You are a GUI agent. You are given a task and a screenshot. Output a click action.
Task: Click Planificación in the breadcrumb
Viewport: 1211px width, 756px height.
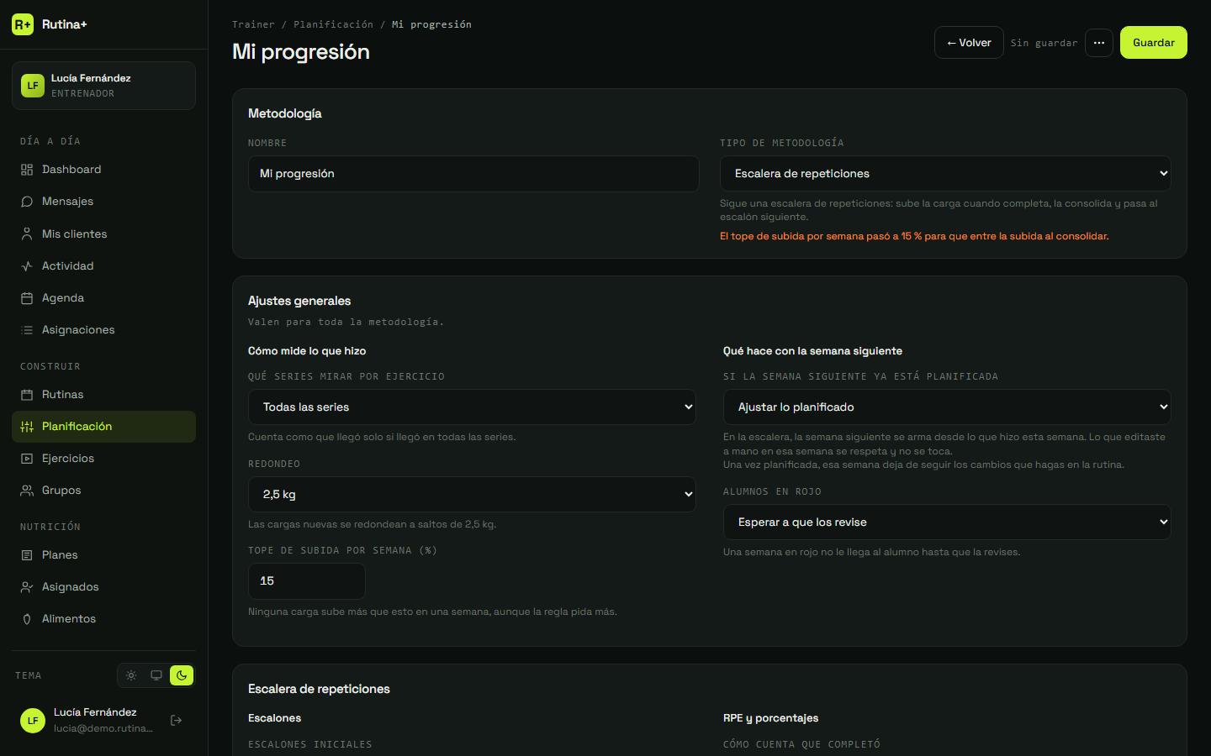click(x=333, y=24)
